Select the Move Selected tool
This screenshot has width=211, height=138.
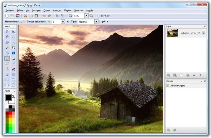[13, 32]
